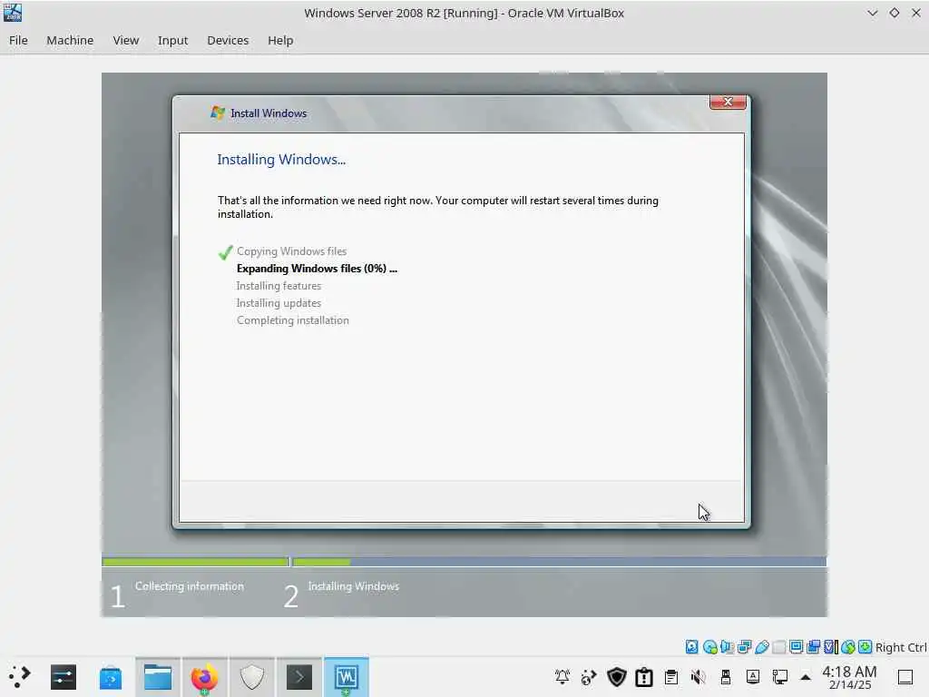The width and height of the screenshot is (929, 697).
Task: Click 'Completing installation' step text
Action: point(293,320)
